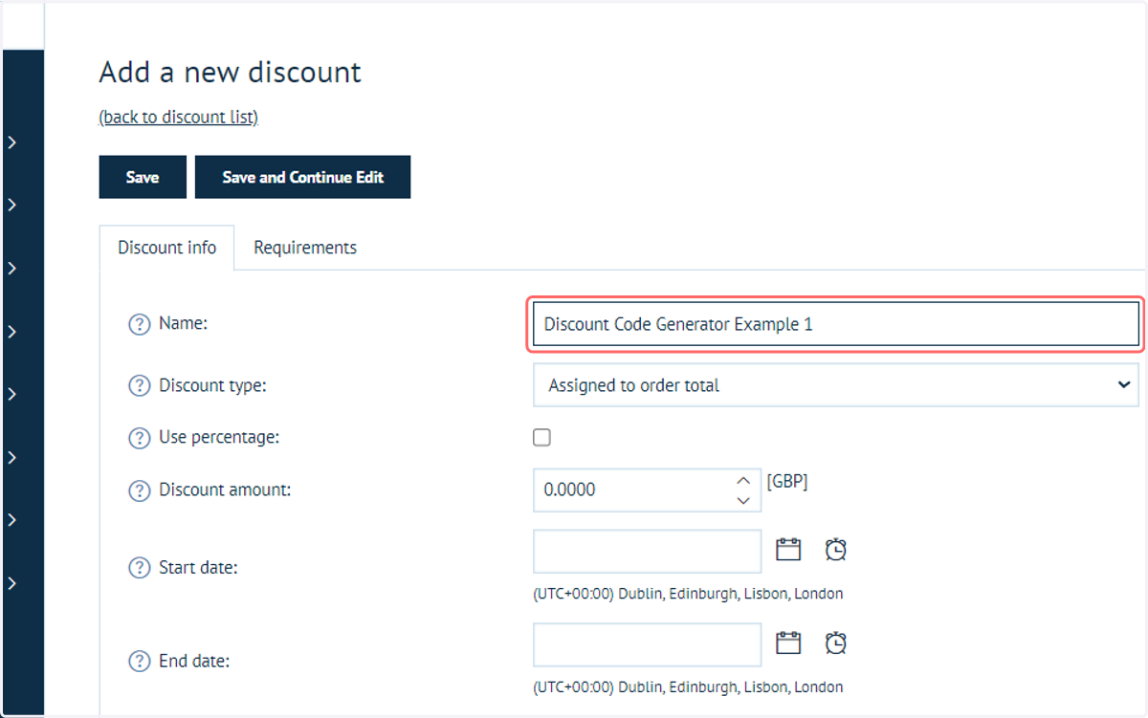The height and width of the screenshot is (718, 1148).
Task: Click the End date input field
Action: coord(647,644)
